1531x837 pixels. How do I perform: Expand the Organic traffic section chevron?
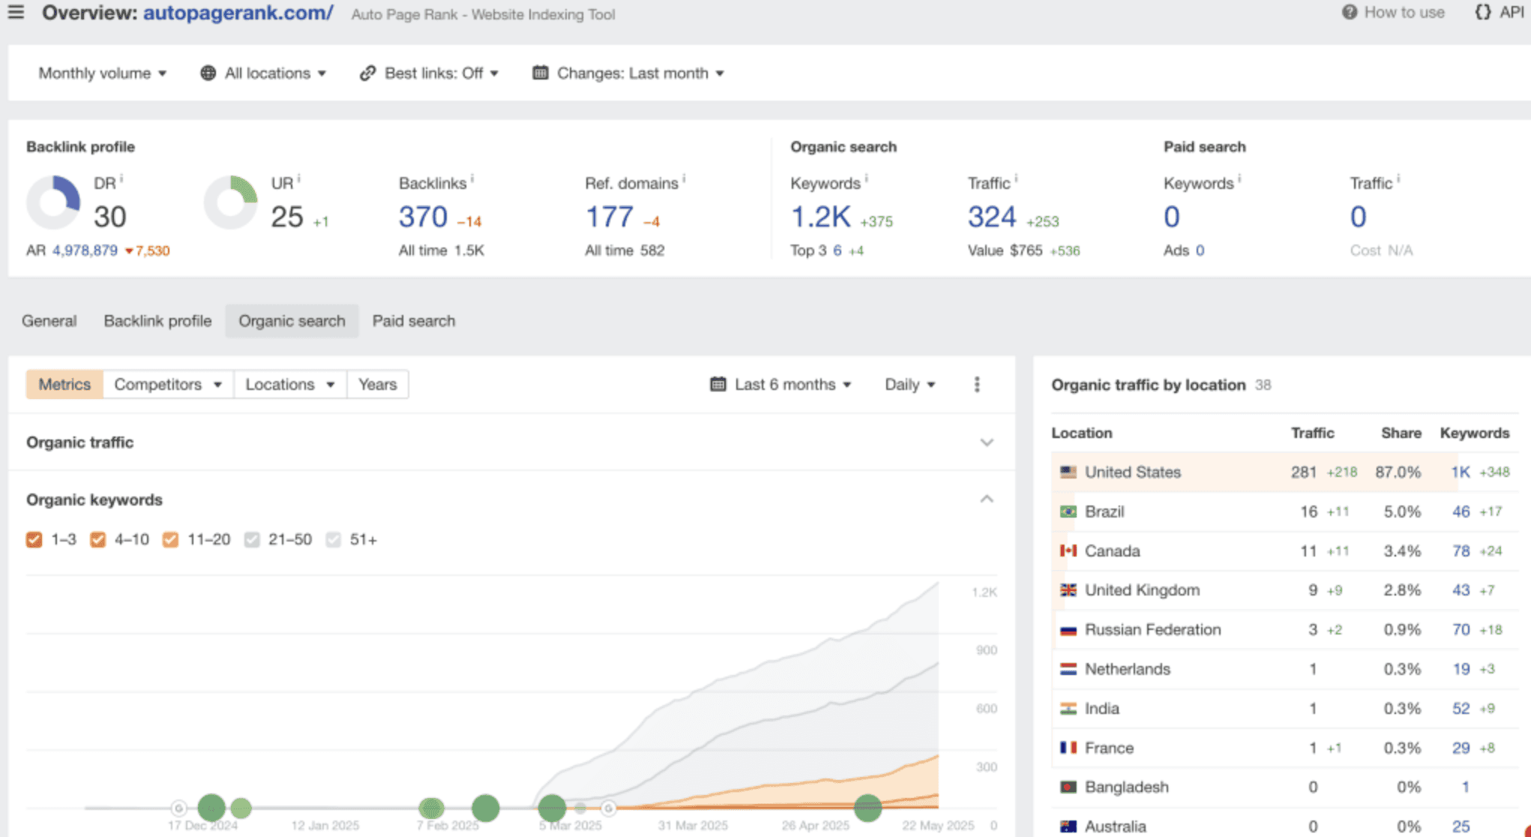(x=987, y=442)
